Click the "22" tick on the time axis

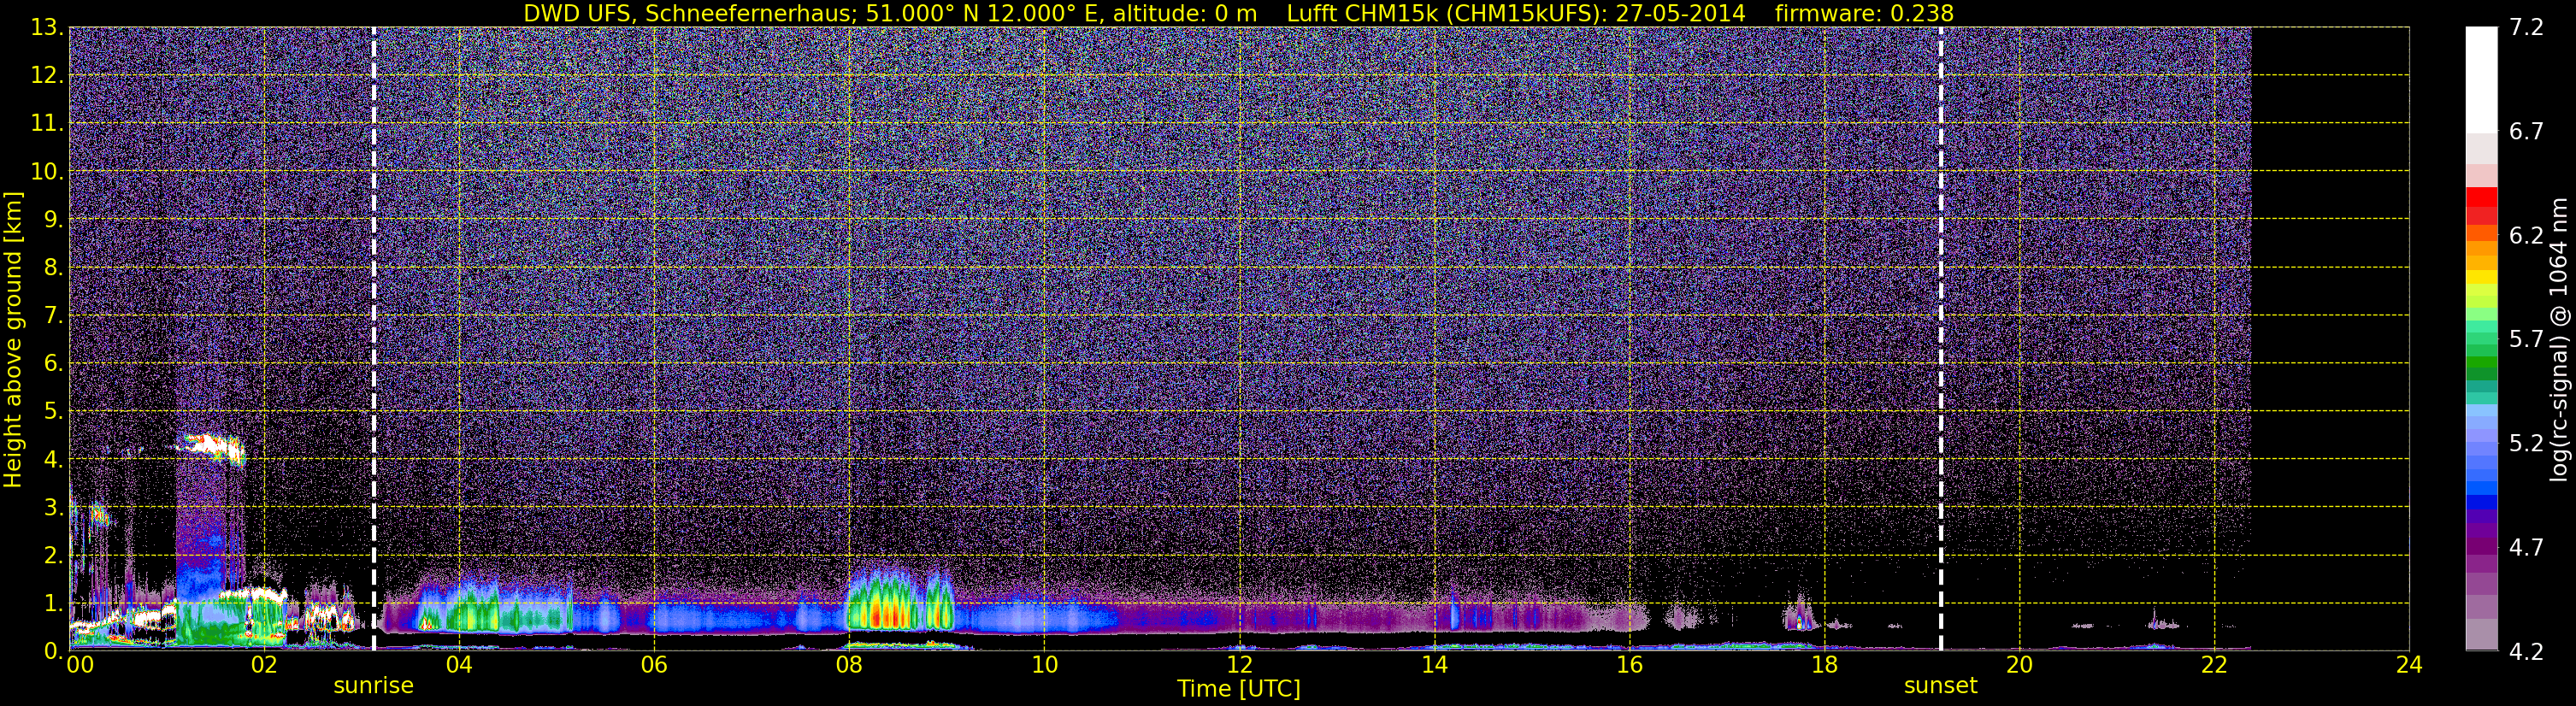(2214, 665)
